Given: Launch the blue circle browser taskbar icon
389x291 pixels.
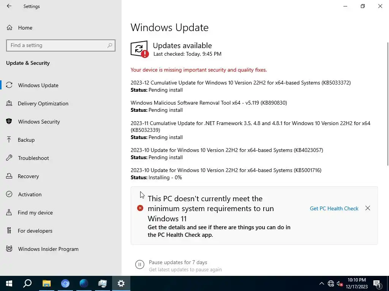Looking at the screenshot, I should point(65,283).
